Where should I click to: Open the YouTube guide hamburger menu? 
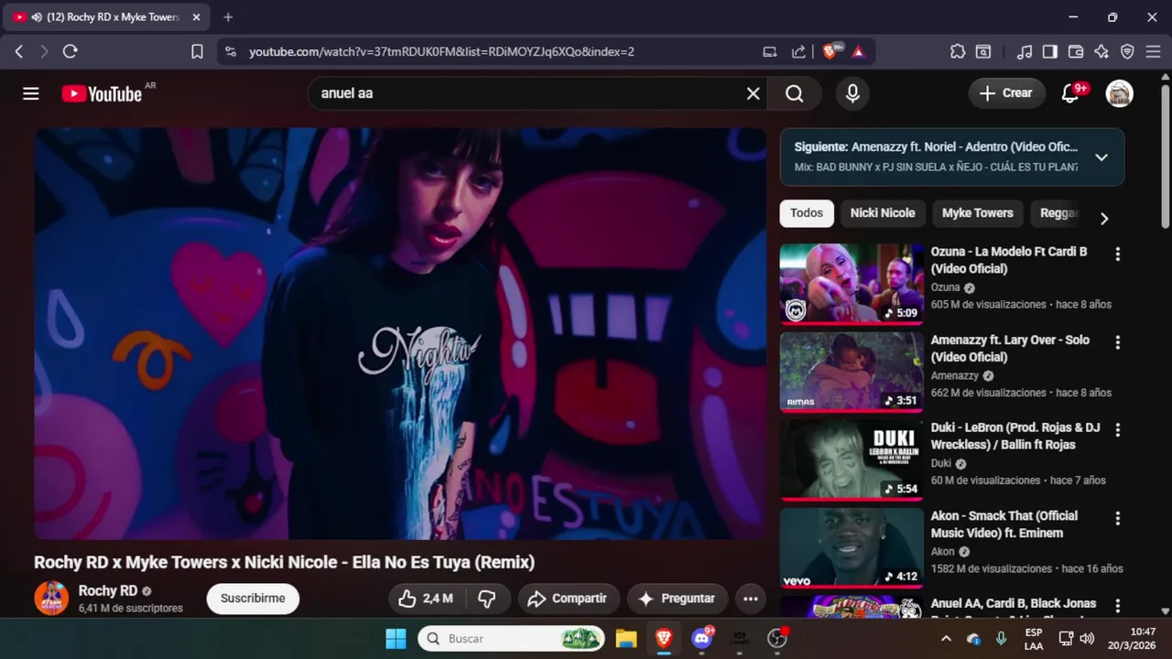point(31,93)
